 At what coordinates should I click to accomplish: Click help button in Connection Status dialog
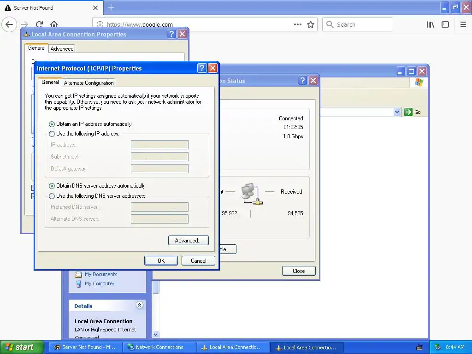click(x=302, y=80)
